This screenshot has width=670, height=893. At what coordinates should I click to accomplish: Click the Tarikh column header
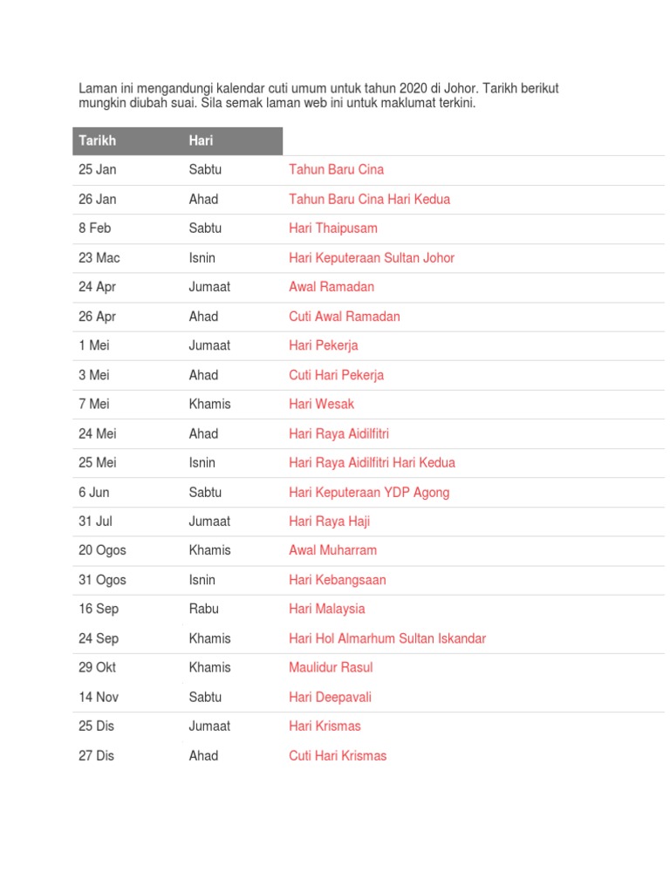(x=98, y=140)
